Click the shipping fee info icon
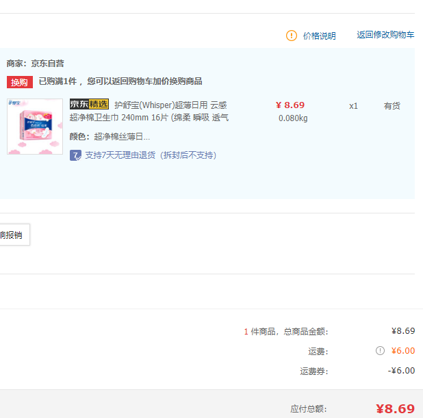This screenshot has height=418, width=423. click(x=380, y=350)
